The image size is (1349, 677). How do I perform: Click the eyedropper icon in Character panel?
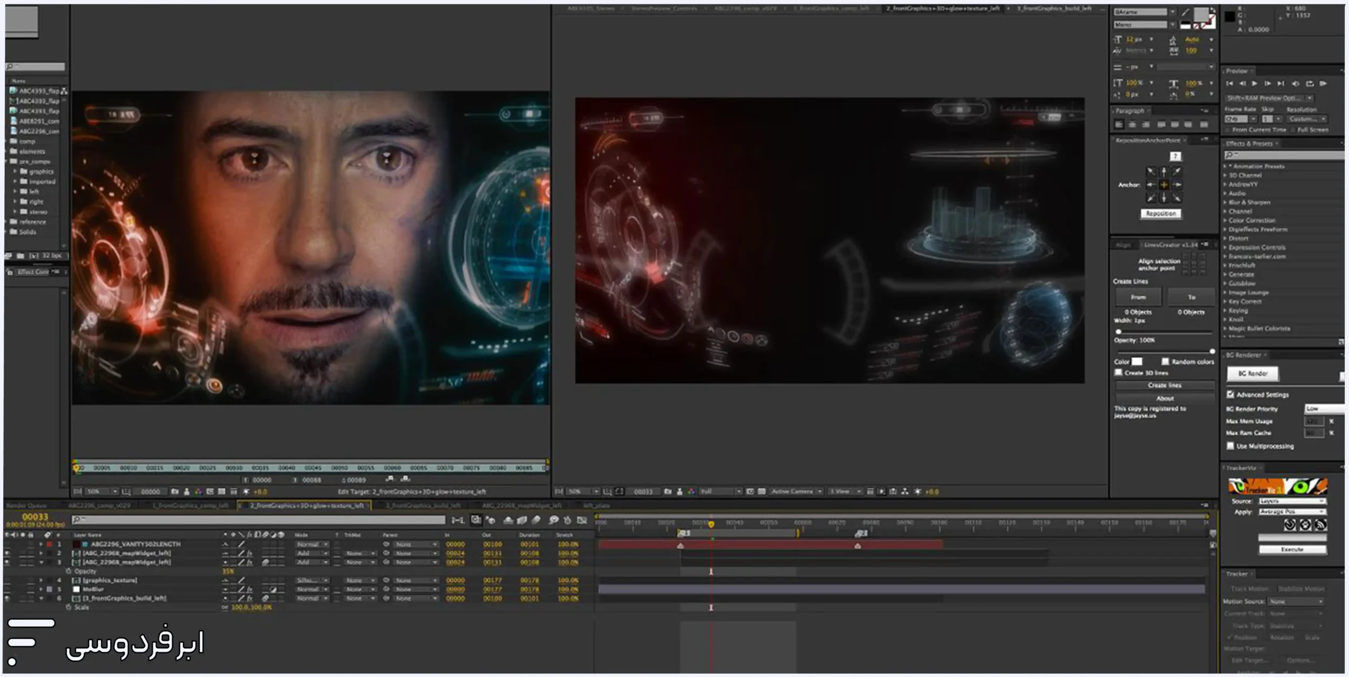[x=1185, y=12]
